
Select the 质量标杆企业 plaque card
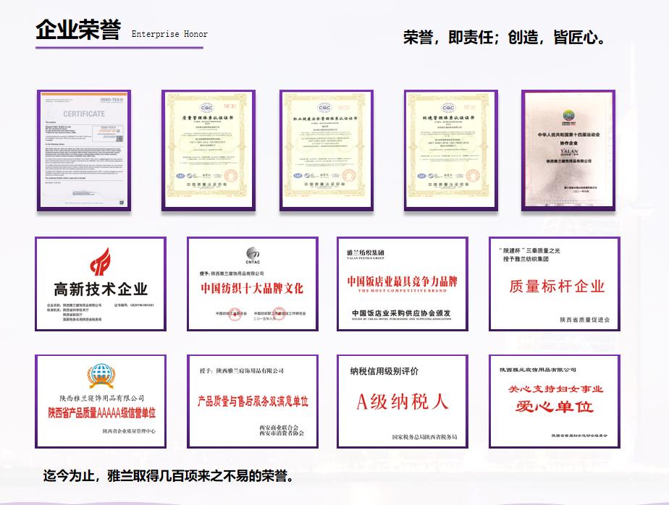click(x=555, y=284)
